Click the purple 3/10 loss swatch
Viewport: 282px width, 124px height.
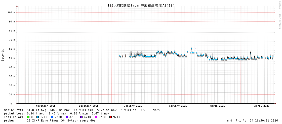[x=67, y=117]
